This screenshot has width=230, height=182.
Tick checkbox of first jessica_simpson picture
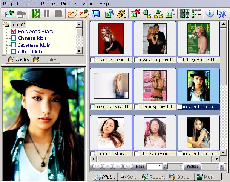click(93, 60)
